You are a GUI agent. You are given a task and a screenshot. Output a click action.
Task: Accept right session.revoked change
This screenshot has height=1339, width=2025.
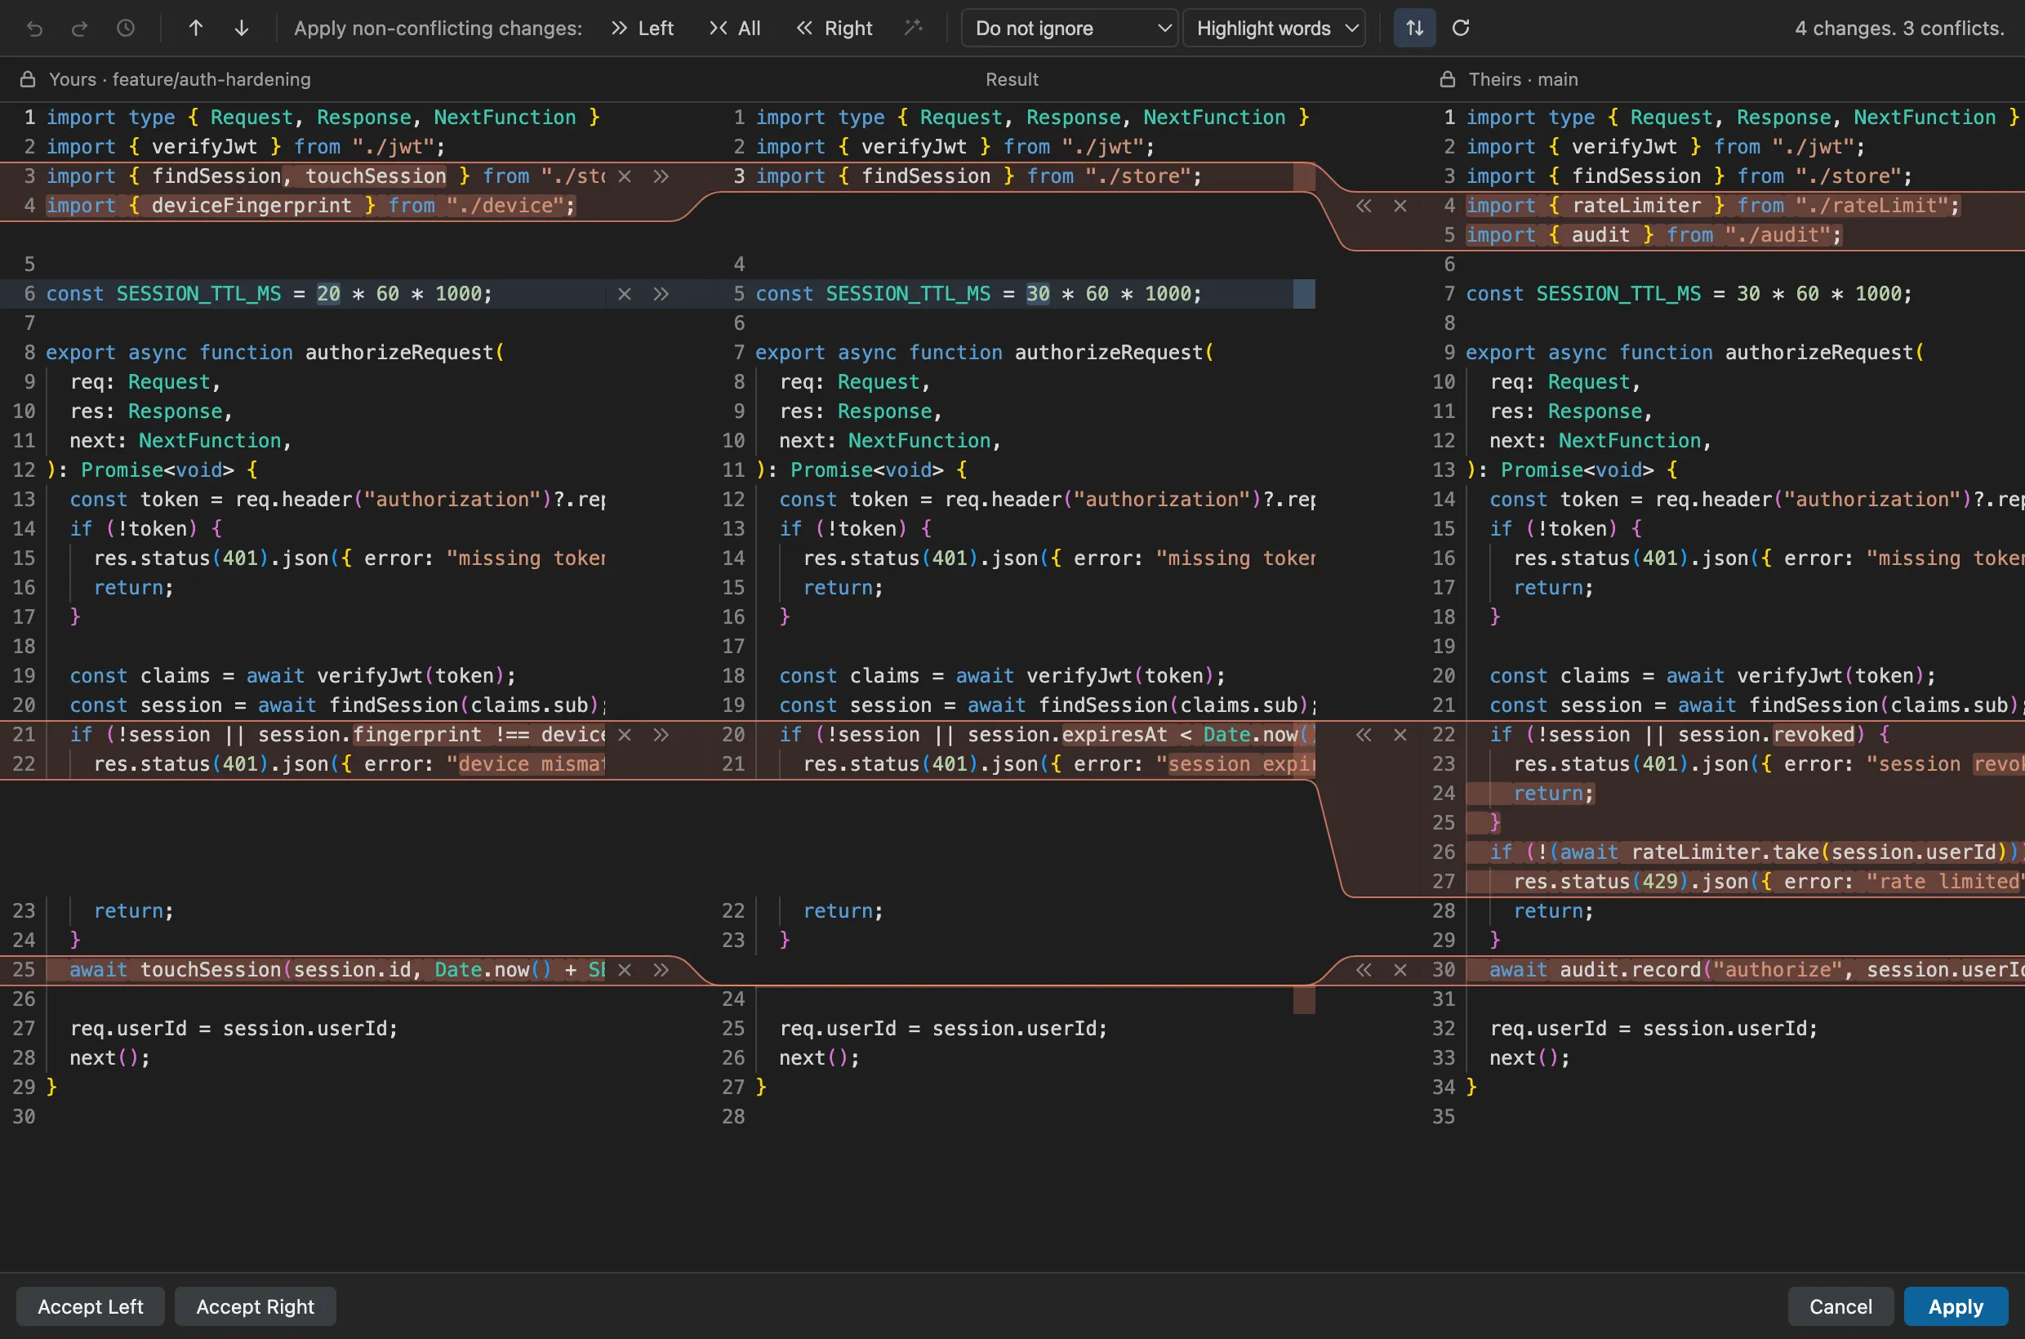(x=1364, y=734)
